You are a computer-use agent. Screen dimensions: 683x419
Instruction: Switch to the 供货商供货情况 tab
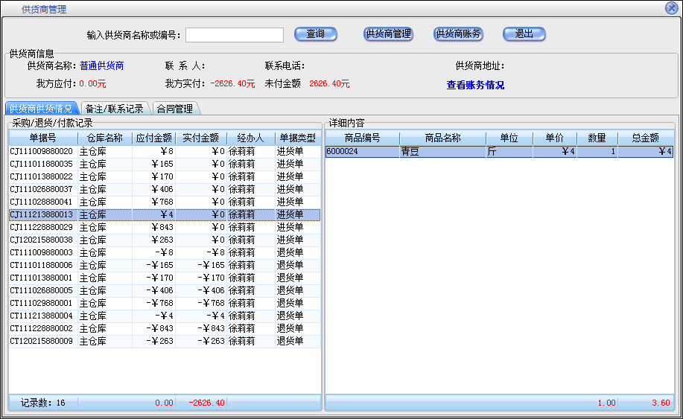pyautogui.click(x=41, y=109)
